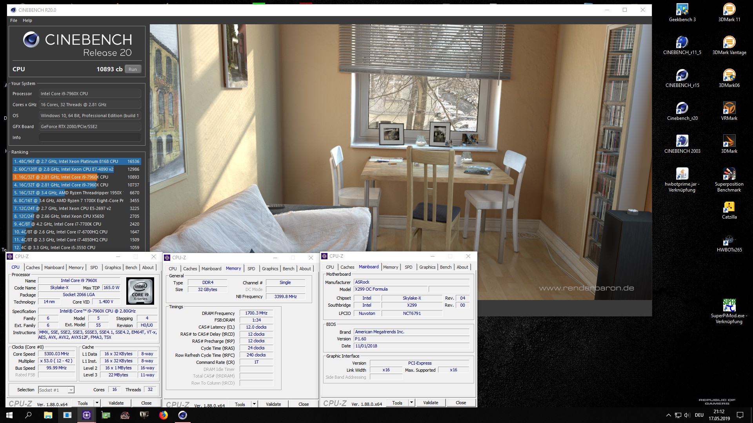The height and width of the screenshot is (423, 753).
Task: Open taskbar search magnifier
Action: click(x=28, y=415)
